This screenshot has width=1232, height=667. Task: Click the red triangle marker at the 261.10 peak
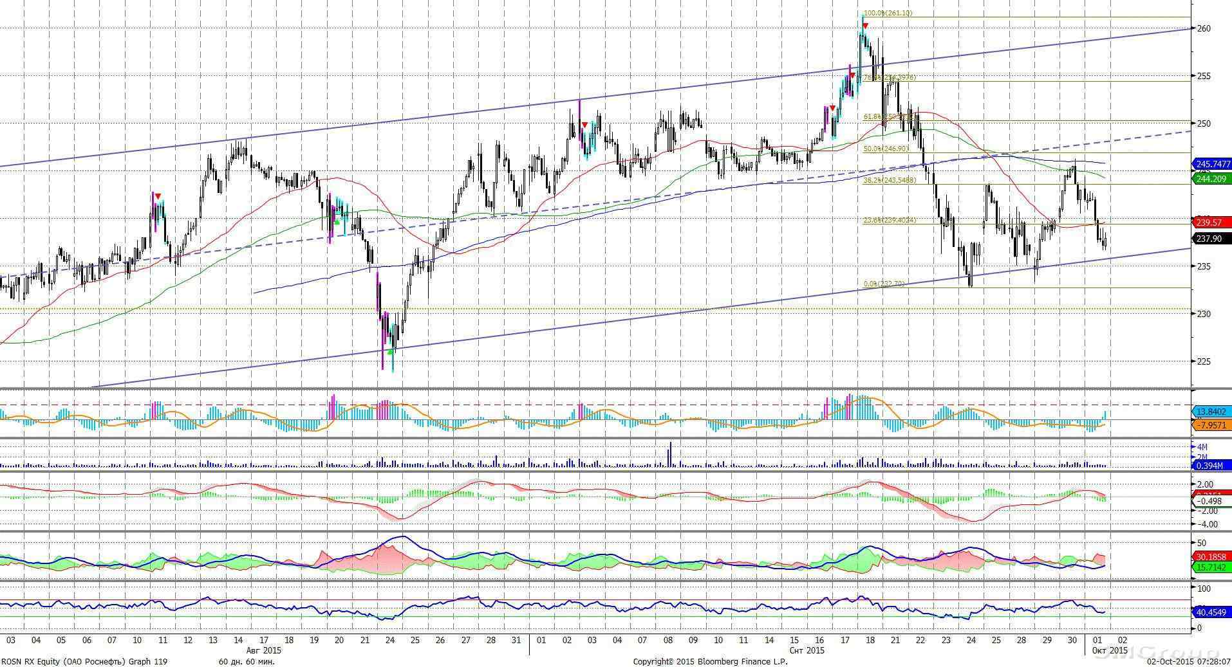tap(865, 26)
